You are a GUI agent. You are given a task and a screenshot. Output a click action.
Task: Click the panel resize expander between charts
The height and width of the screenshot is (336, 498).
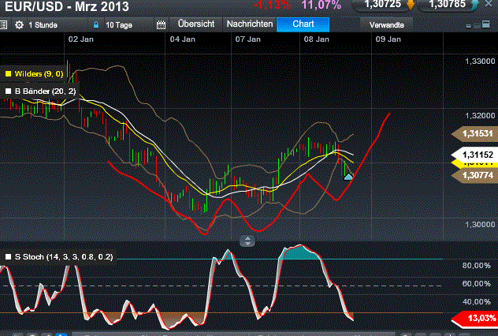tap(248, 241)
